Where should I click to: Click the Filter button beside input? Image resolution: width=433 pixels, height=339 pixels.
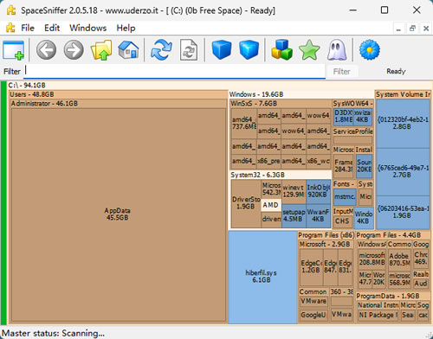click(342, 71)
